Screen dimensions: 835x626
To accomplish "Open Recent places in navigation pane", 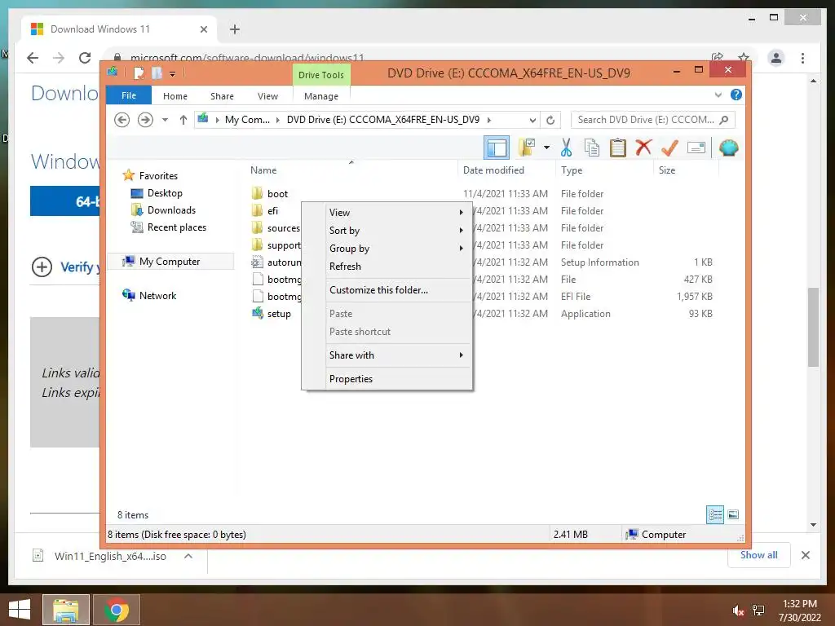I will tap(176, 227).
